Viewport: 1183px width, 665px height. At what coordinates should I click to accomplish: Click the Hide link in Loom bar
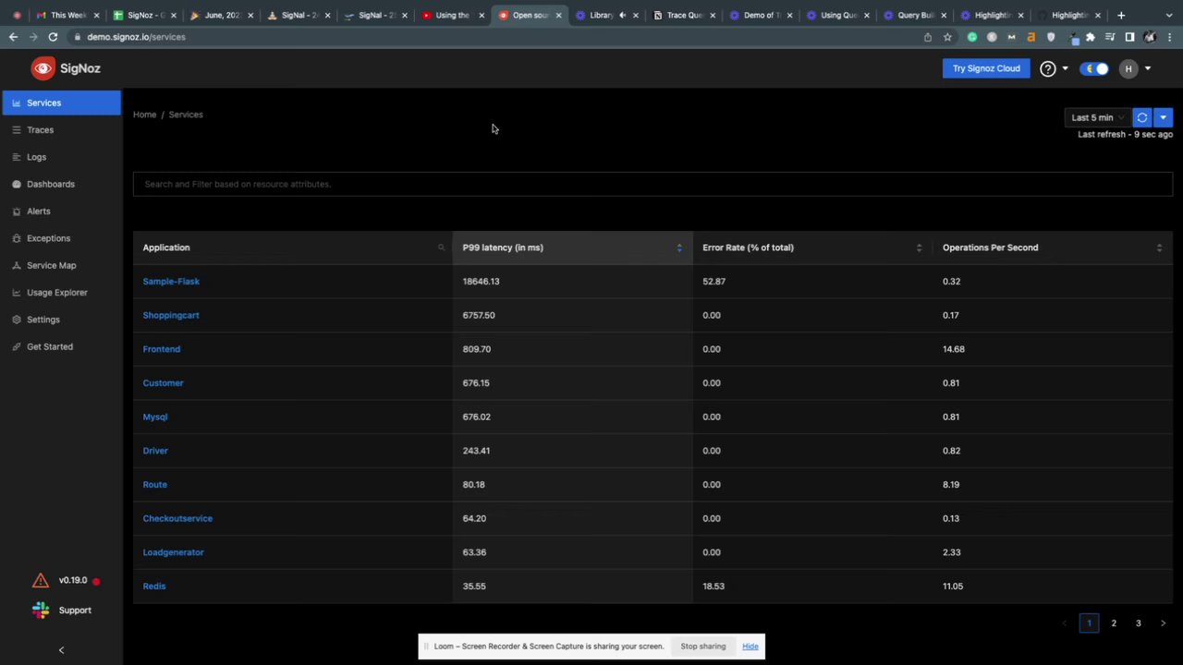(750, 647)
